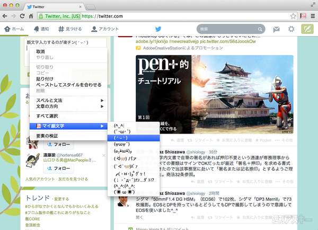Expand the Sigma tweet with 開く
This screenshot has width=318, height=230.
pos(139,217)
